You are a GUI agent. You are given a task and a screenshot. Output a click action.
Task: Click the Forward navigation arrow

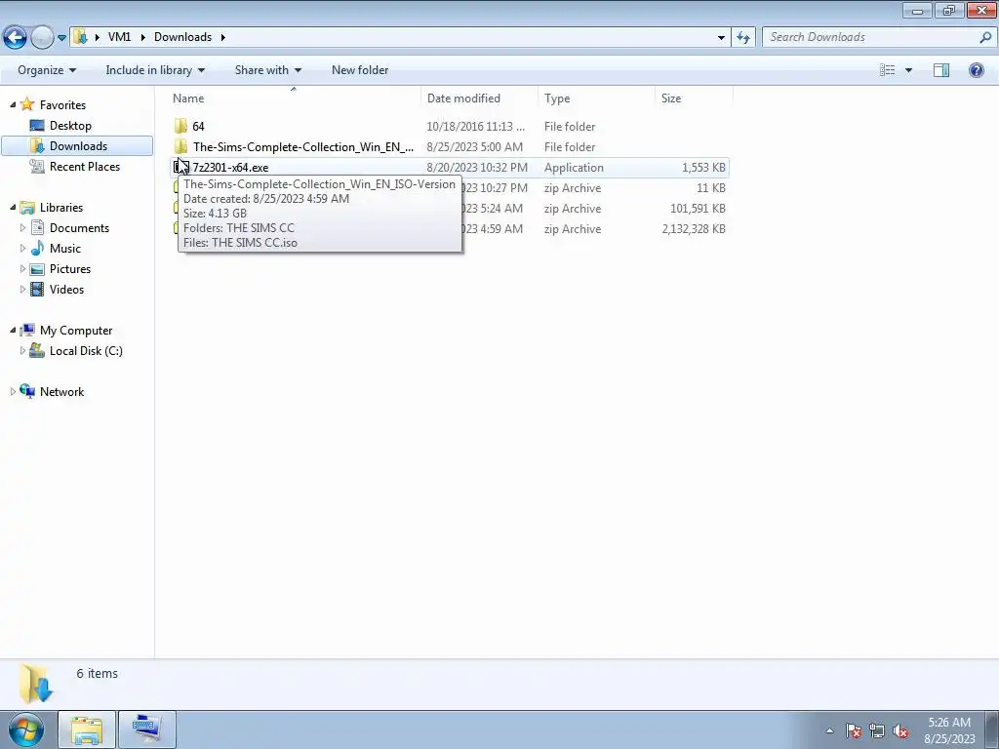(42, 38)
